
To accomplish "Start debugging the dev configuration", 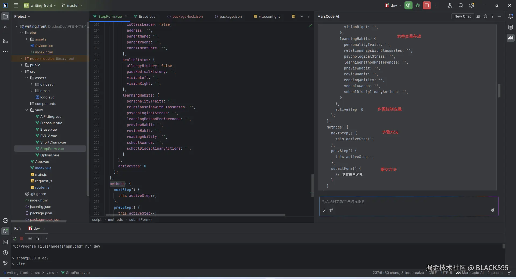I will click(x=418, y=5).
